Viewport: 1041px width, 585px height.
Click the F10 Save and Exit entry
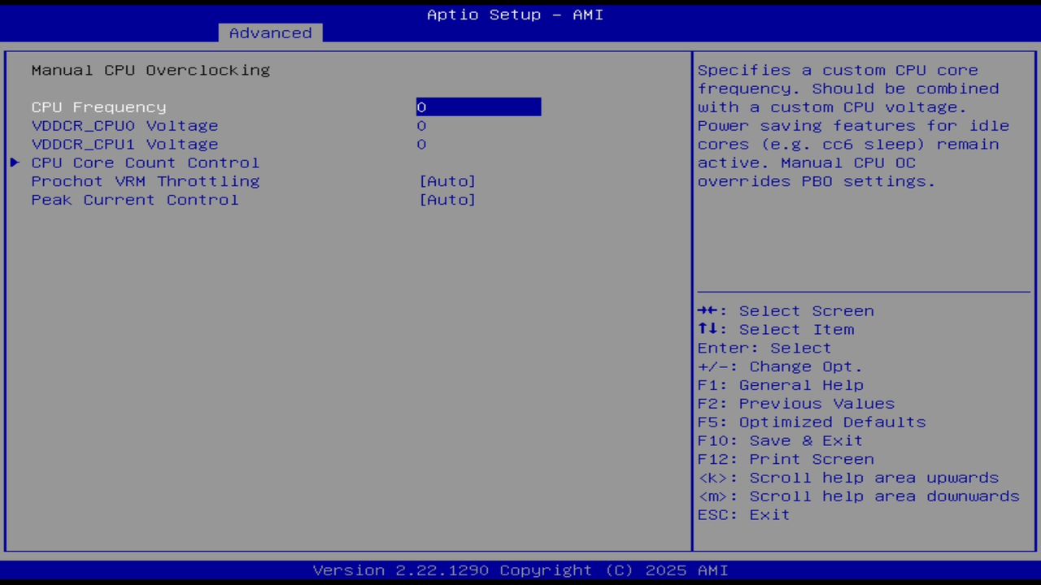(780, 440)
